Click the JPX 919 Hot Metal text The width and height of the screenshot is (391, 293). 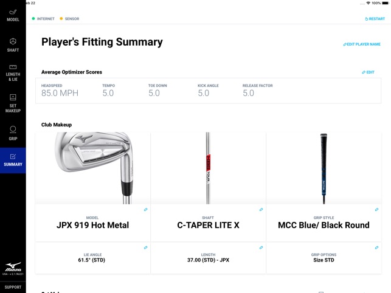tap(93, 225)
